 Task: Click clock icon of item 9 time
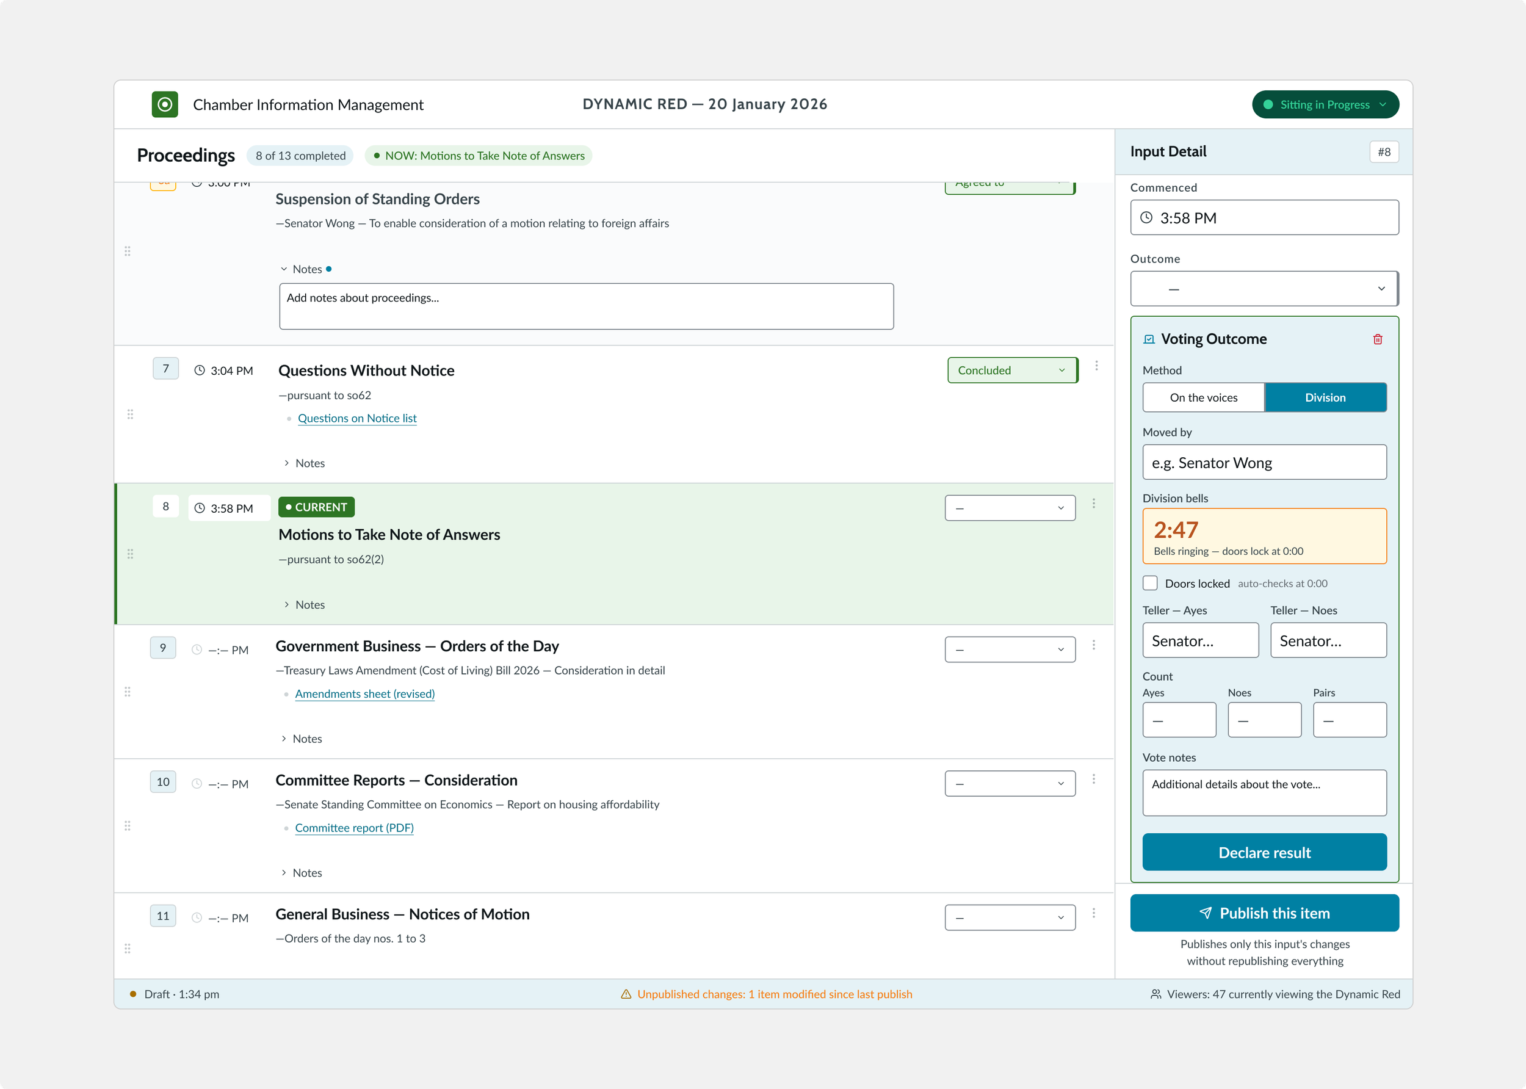tap(197, 649)
